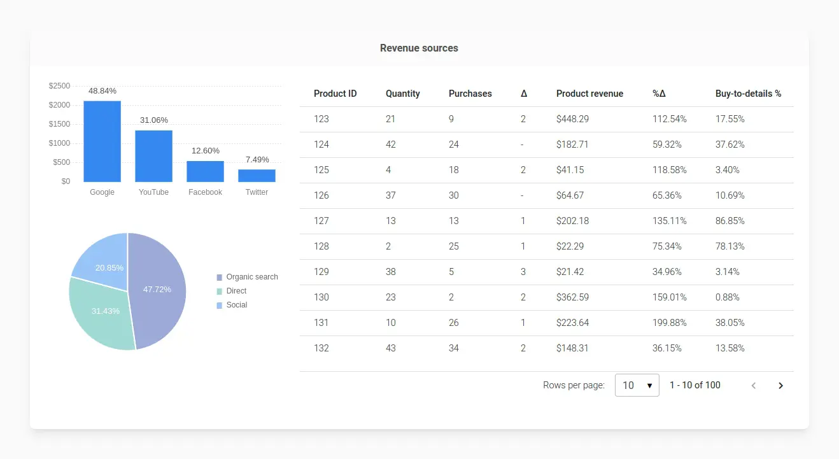Image resolution: width=839 pixels, height=459 pixels.
Task: Click revenue value $21.42
Action: pyautogui.click(x=570, y=272)
